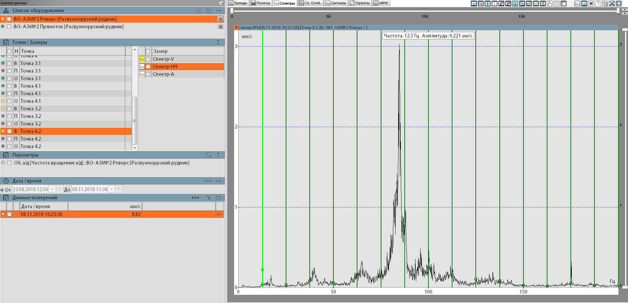Click the ascending green markers icon
The image size is (628, 303).
pyautogui.click(x=529, y=4)
